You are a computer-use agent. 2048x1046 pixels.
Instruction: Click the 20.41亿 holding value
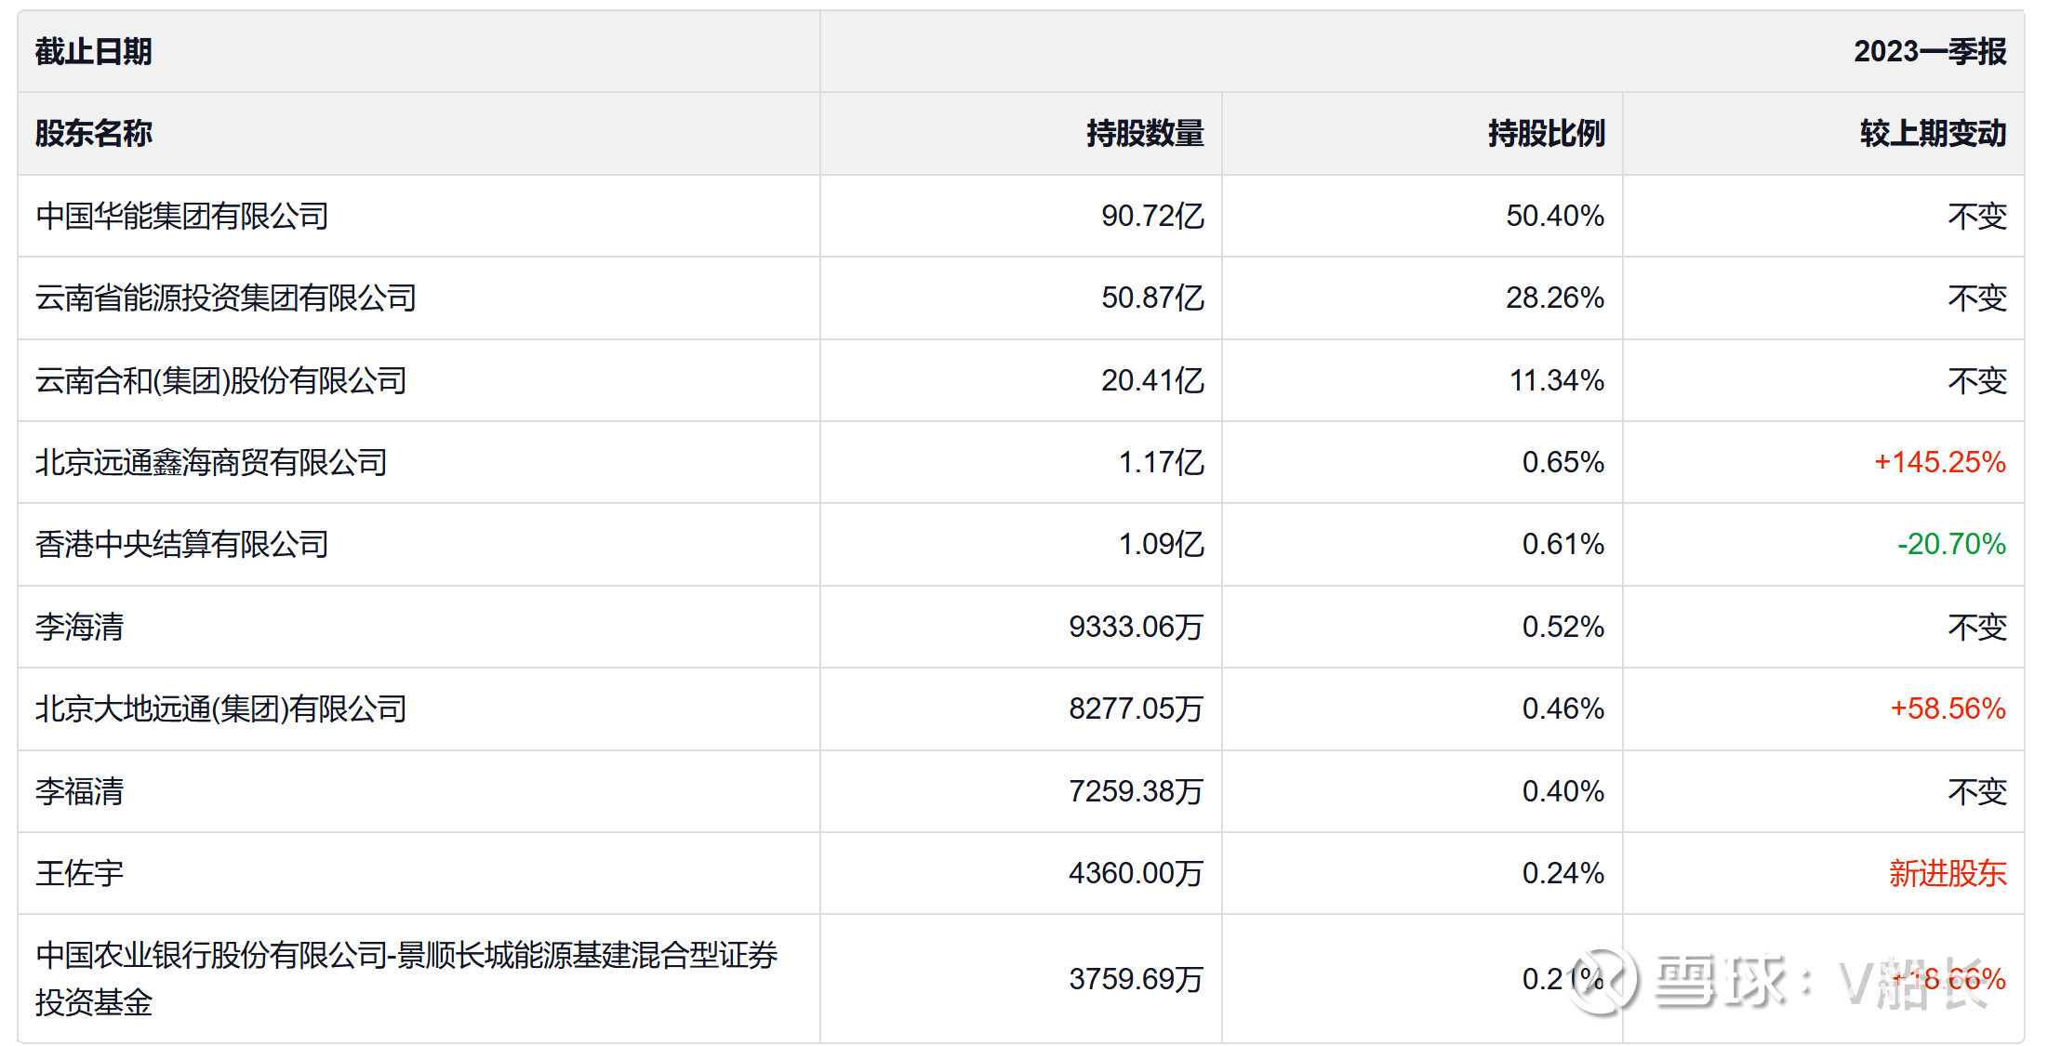1152,380
